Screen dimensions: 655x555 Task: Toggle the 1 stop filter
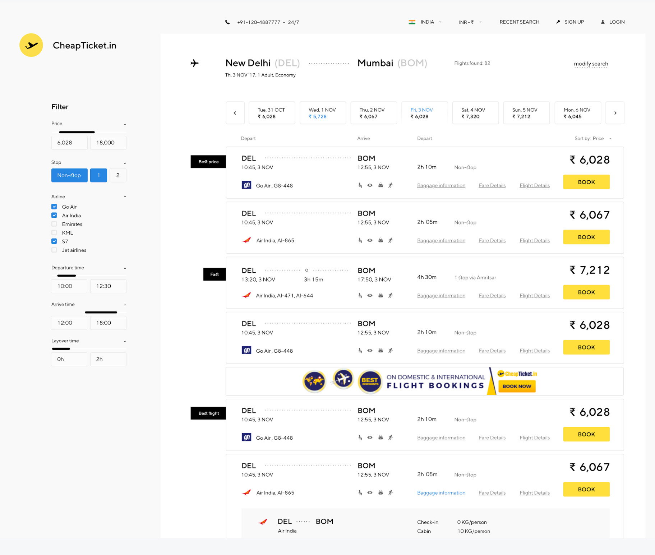tap(98, 175)
